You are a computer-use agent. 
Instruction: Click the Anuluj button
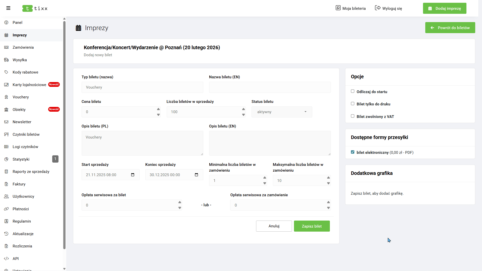(x=274, y=226)
